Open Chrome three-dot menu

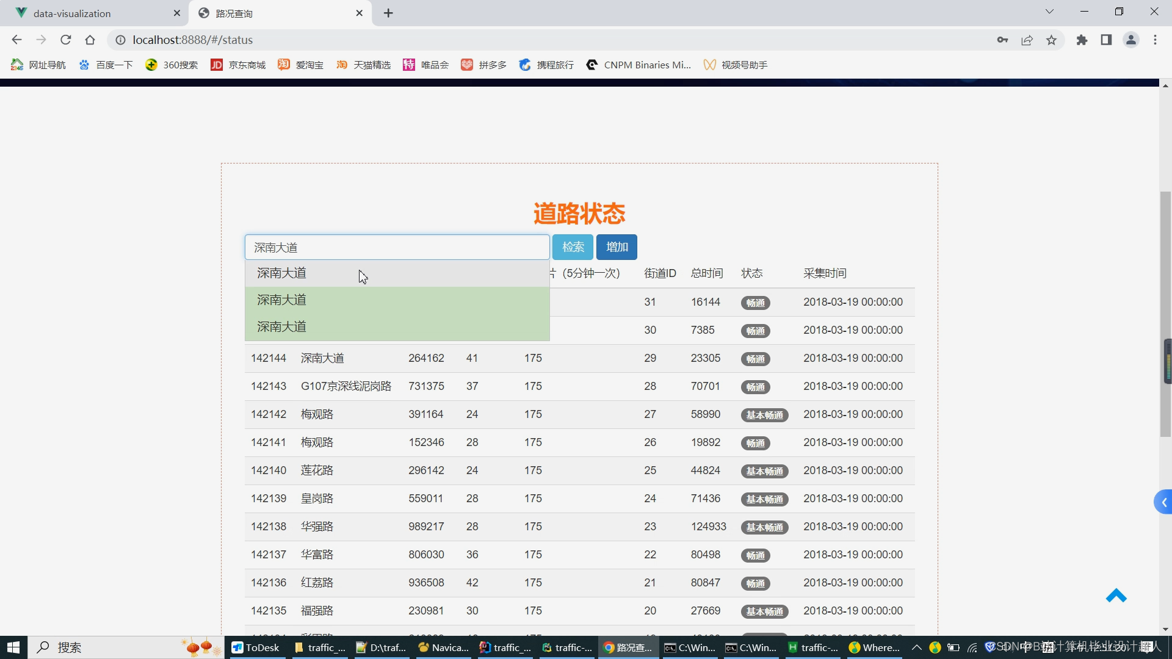click(x=1155, y=40)
